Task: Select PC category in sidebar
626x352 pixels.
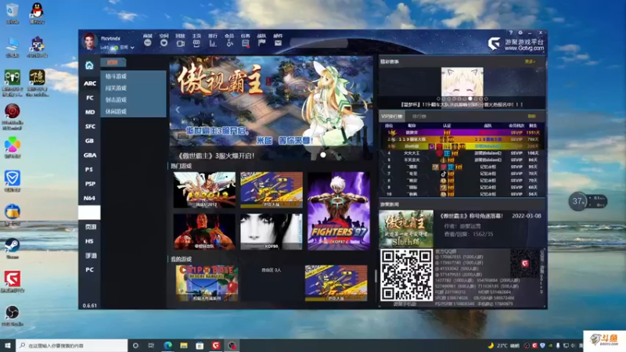Action: pyautogui.click(x=89, y=270)
